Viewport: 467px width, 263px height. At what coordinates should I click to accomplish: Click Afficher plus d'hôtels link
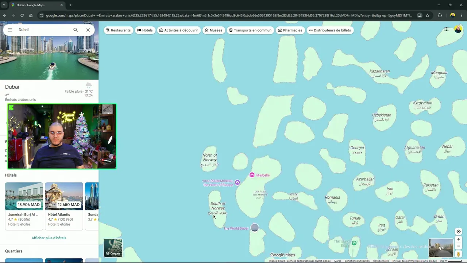point(49,238)
